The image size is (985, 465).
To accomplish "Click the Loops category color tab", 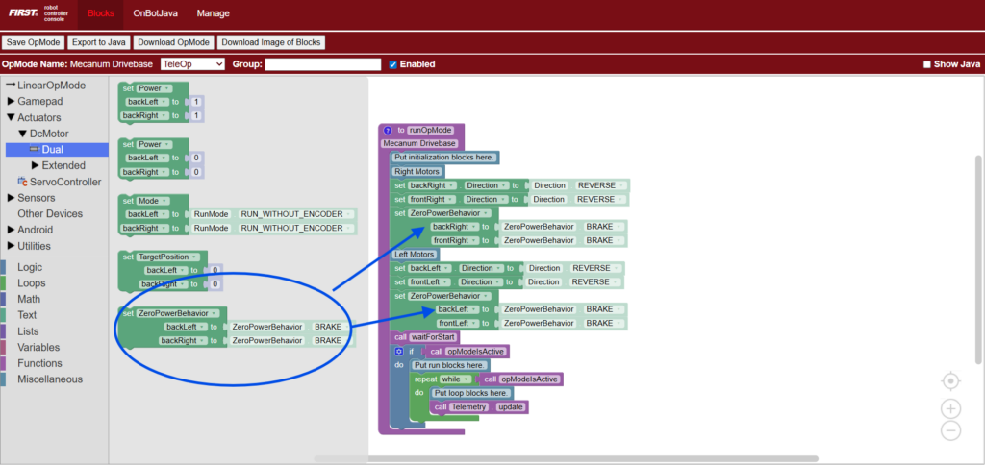I will coord(3,283).
